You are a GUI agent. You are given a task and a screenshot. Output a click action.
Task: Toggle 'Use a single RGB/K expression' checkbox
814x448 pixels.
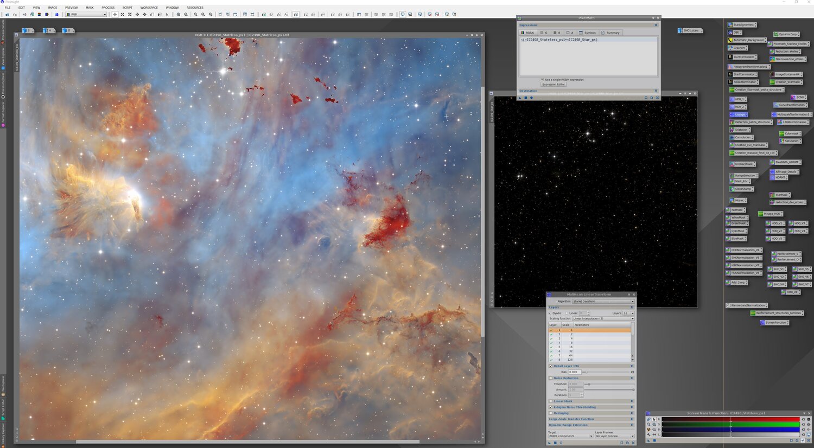(x=542, y=80)
